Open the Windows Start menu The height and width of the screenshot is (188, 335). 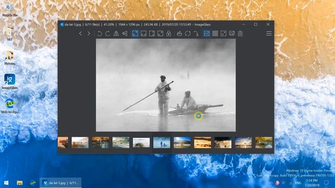point(6,183)
